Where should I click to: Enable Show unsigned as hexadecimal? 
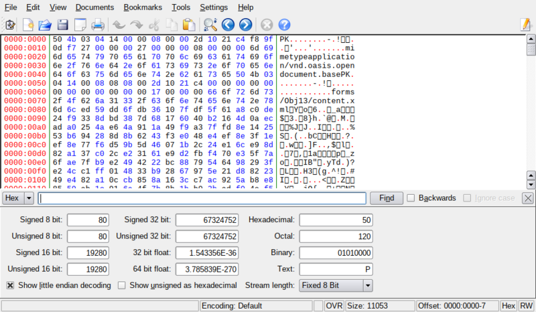[122, 285]
